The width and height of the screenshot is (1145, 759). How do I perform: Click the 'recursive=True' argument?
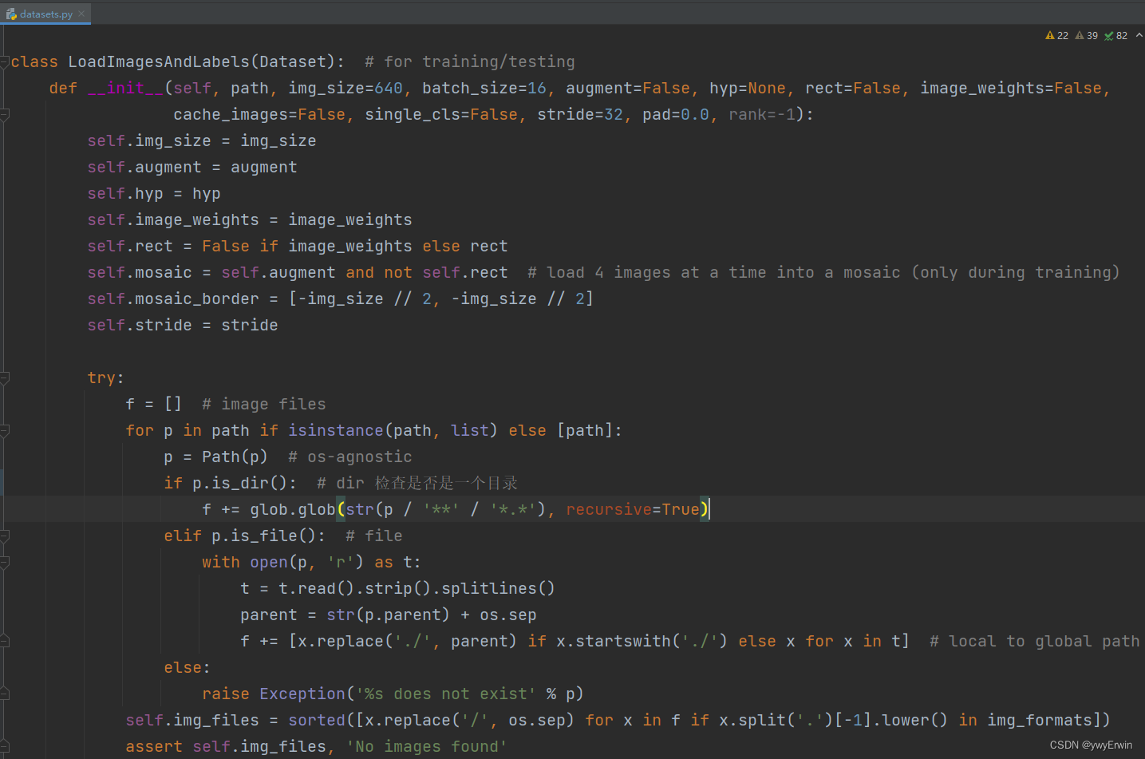633,510
